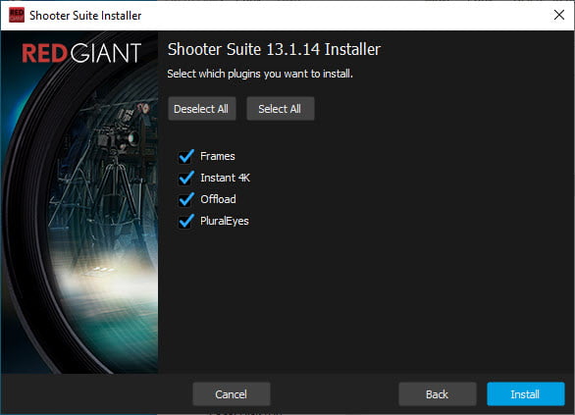Click the 'Select which plugins you want to install.' text
The height and width of the screenshot is (415, 575).
click(260, 74)
